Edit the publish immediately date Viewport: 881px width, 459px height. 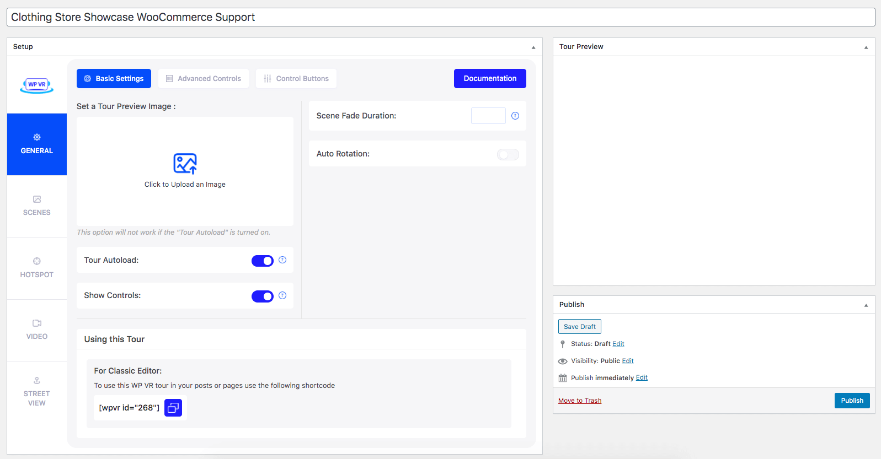click(x=642, y=377)
